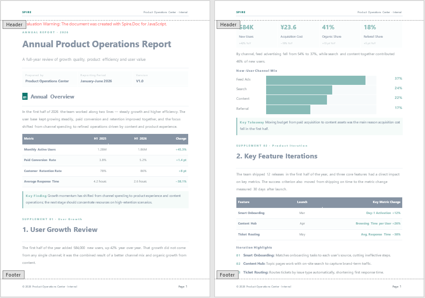Click the red evaluation warning text

click(97, 24)
